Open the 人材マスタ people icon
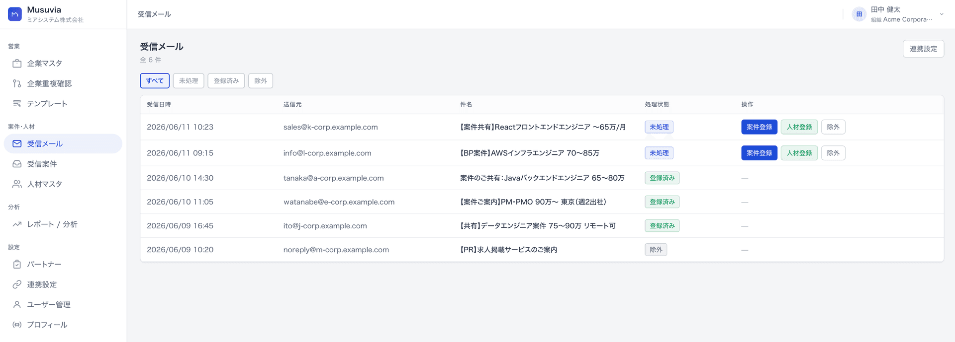The image size is (955, 342). (x=17, y=184)
